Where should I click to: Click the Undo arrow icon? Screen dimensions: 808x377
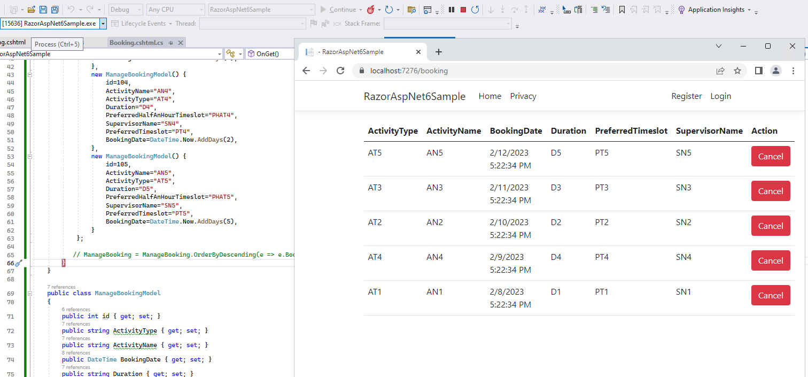[x=71, y=10]
